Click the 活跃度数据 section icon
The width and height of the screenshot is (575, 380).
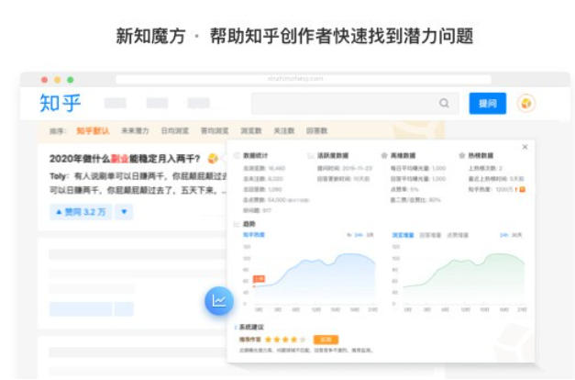[x=310, y=156]
